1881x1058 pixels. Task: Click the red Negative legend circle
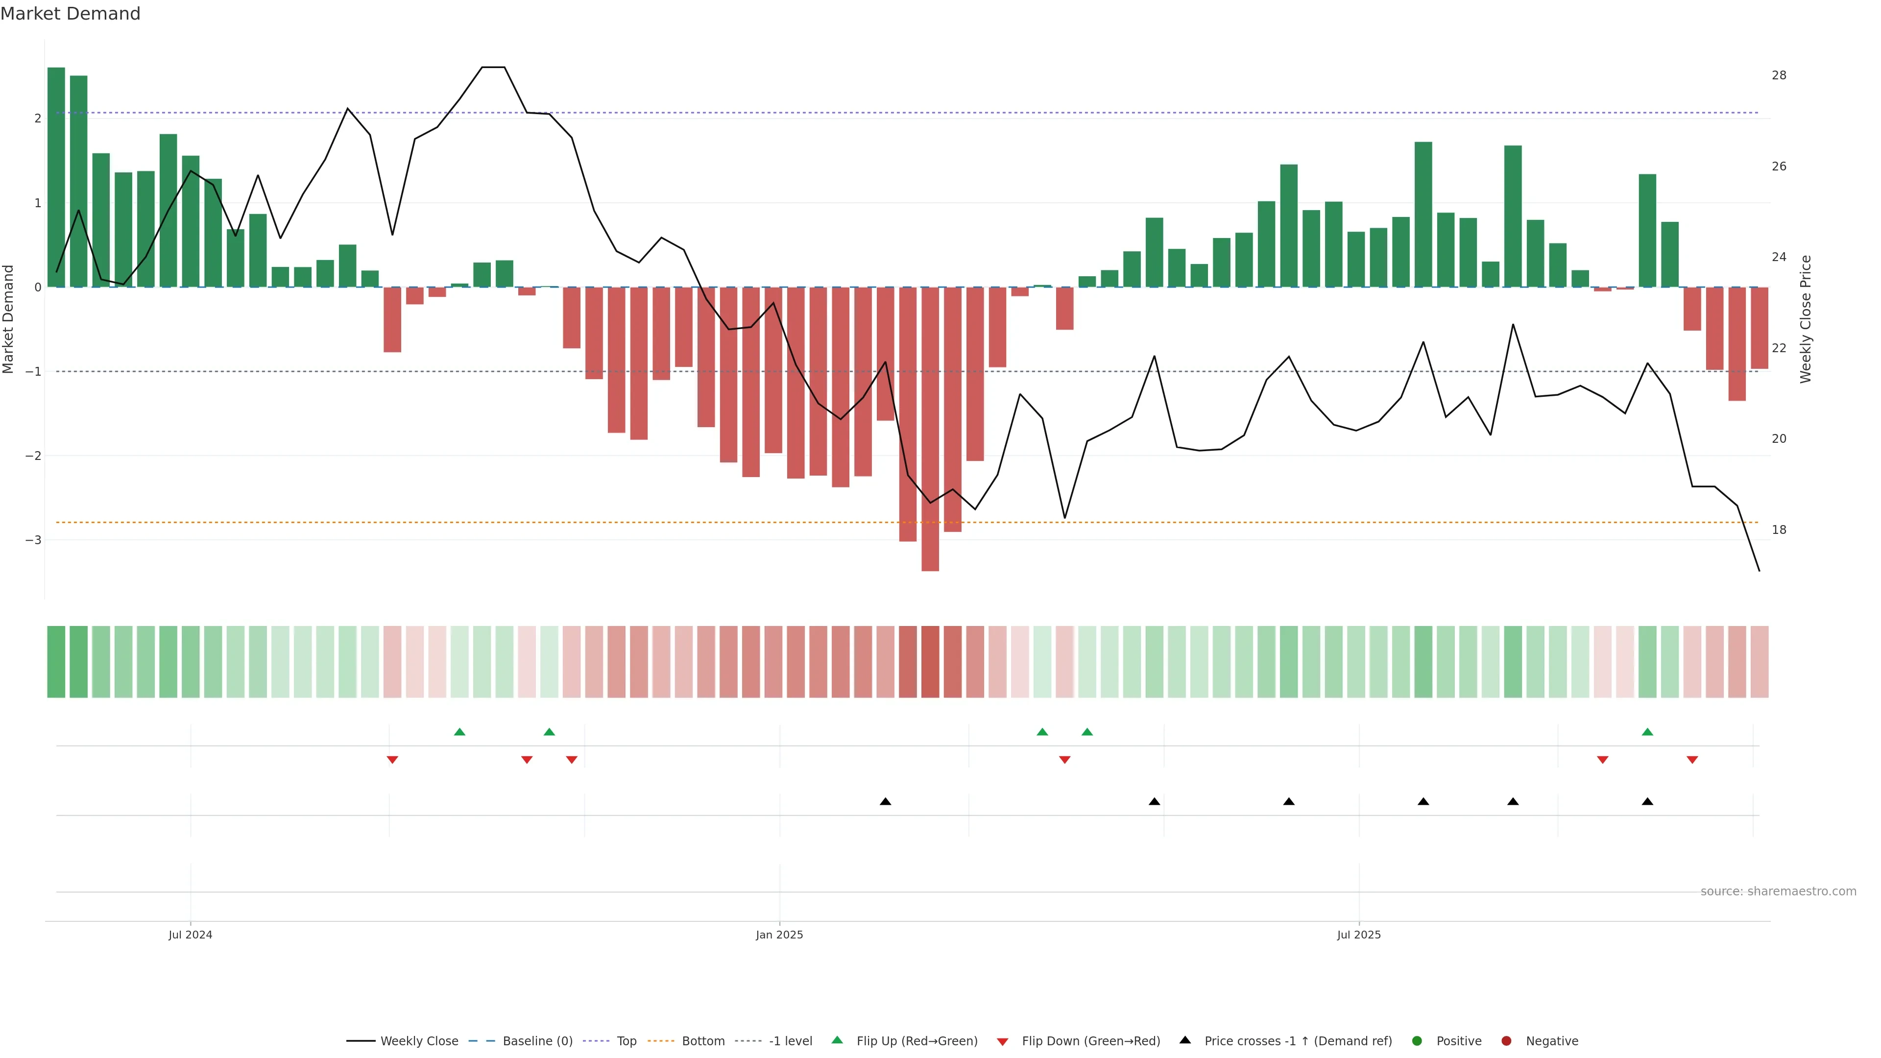(x=1506, y=1040)
